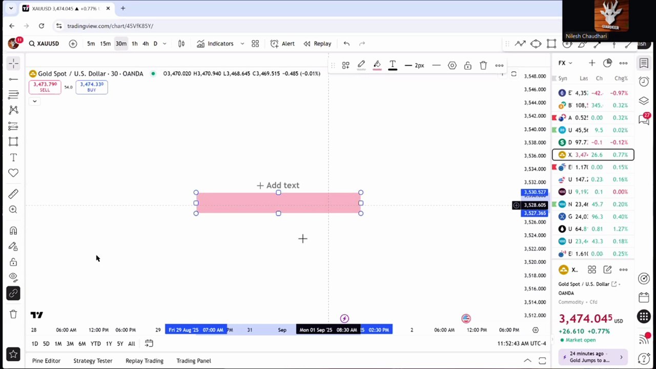Toggle lock all drawings
The height and width of the screenshot is (369, 656).
[13, 262]
